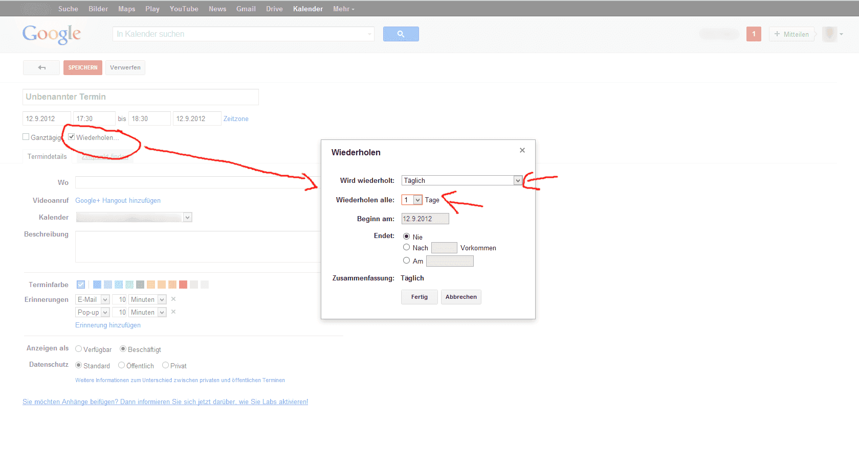Close the Wiederholen dialog with the X
This screenshot has width=859, height=472.
click(x=522, y=150)
